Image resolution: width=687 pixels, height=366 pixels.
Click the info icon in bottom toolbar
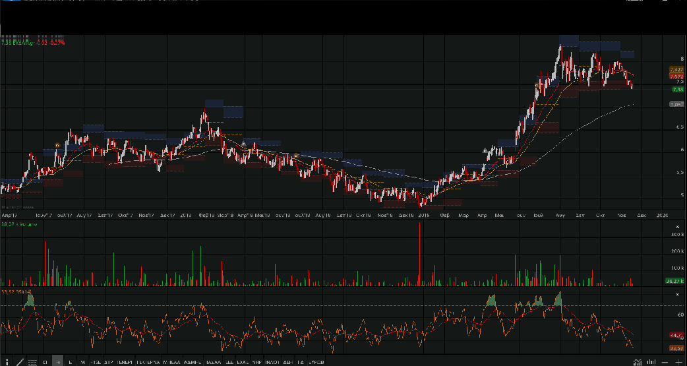click(x=7, y=361)
